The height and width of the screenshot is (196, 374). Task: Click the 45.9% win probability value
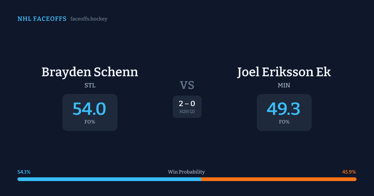pos(349,172)
